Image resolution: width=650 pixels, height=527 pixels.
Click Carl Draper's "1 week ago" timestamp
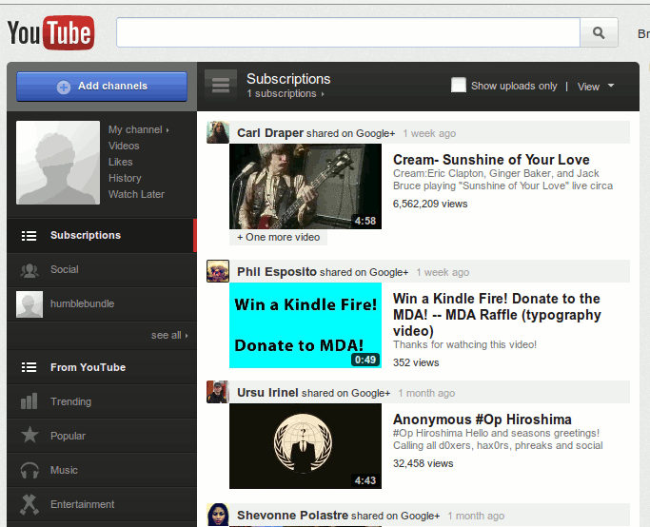429,133
